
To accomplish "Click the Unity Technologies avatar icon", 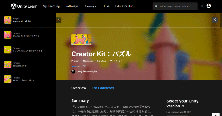I will click(x=73, y=71).
